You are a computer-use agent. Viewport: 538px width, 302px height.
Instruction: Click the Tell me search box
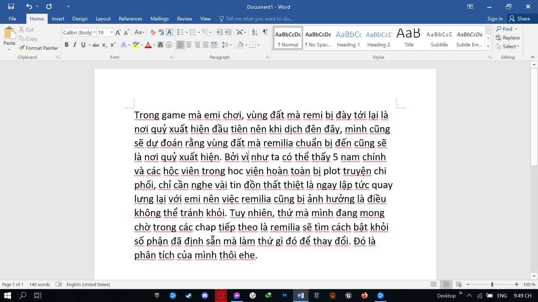pyautogui.click(x=259, y=18)
